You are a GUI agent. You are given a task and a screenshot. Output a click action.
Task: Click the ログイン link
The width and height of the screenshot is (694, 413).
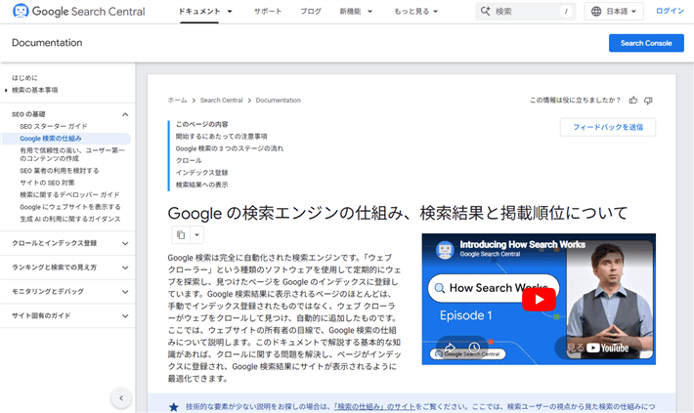coord(670,11)
